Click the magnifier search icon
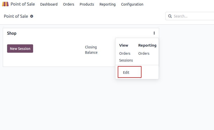The image size is (214, 130). pos(170,16)
